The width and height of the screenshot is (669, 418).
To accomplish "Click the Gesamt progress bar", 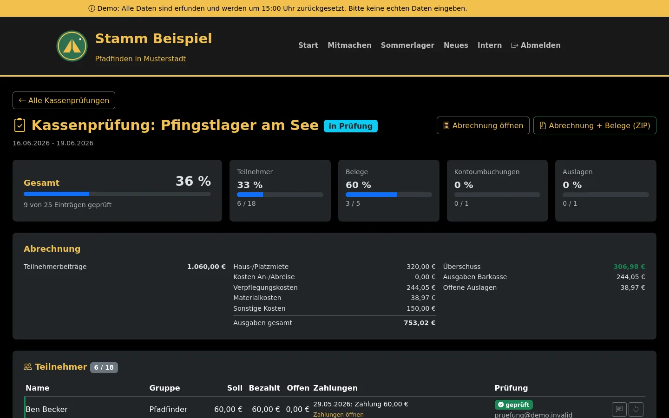I will coord(117,194).
